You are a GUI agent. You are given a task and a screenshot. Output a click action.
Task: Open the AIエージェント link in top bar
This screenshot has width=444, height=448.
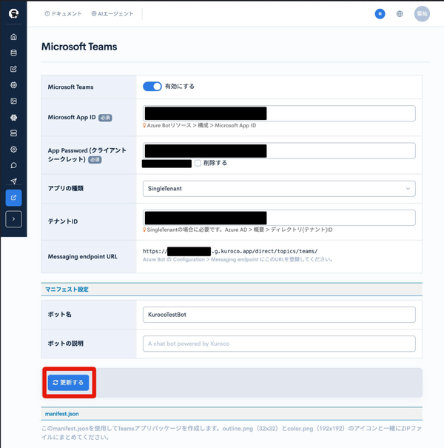pos(112,14)
